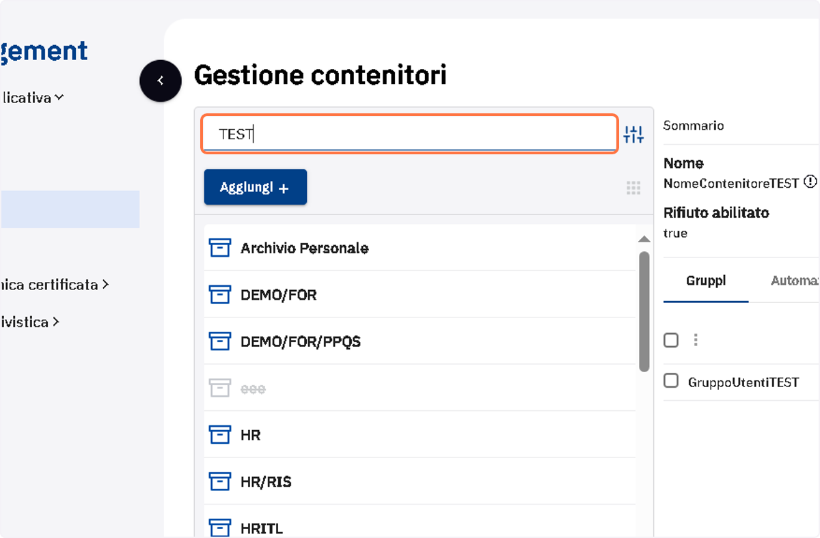Viewport: 820px width, 538px height.
Task: Select the DEMO/FOR/PPQS container
Action: (420, 341)
